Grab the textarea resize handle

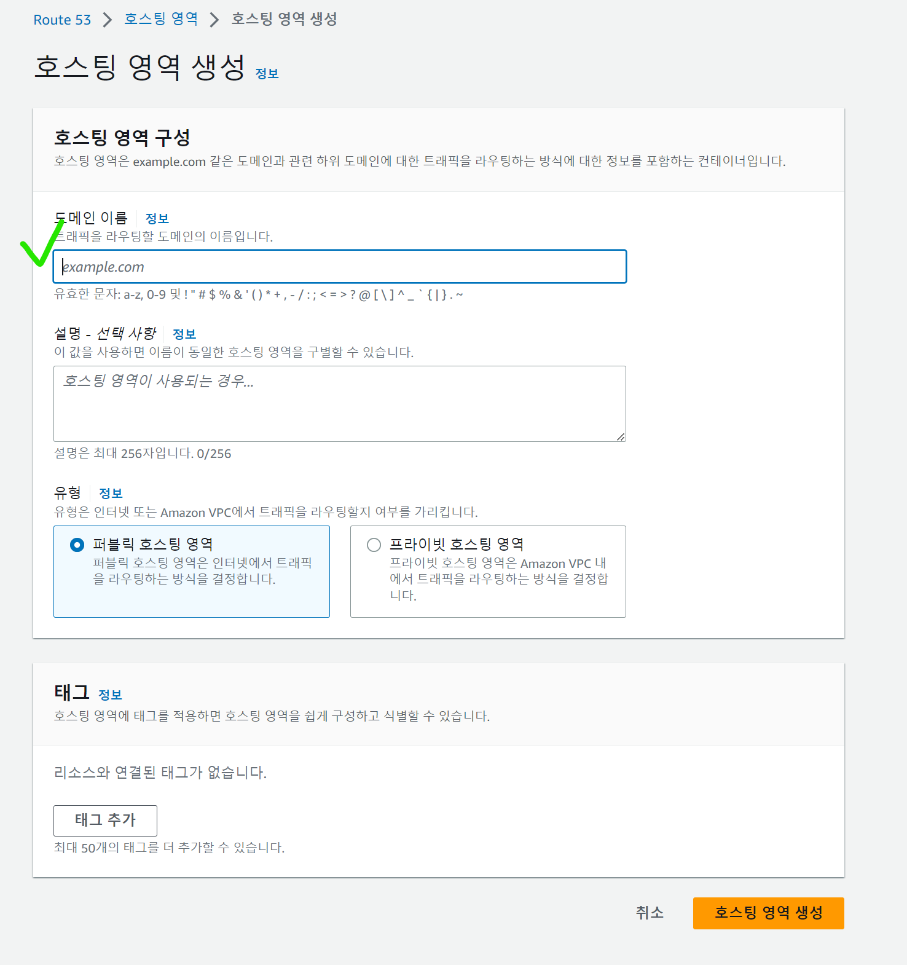coord(621,437)
